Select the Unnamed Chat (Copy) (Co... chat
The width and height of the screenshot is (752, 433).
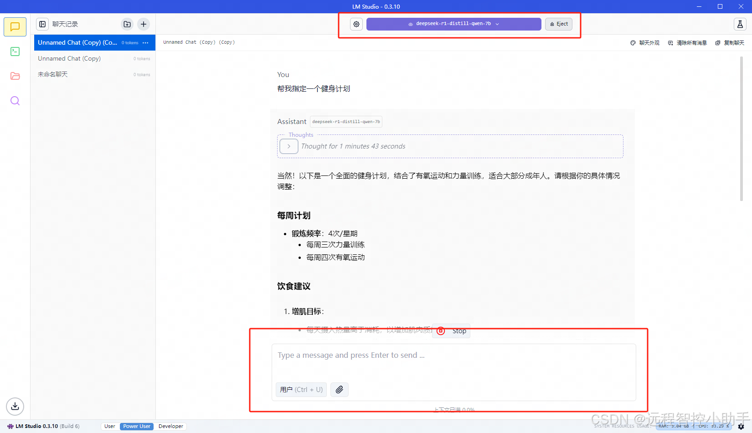click(x=95, y=43)
